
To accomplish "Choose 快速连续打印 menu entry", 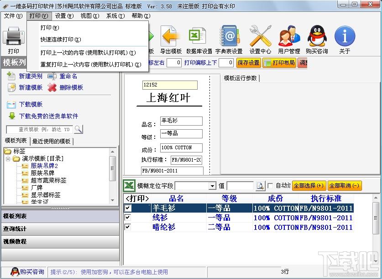I will click(88, 40).
